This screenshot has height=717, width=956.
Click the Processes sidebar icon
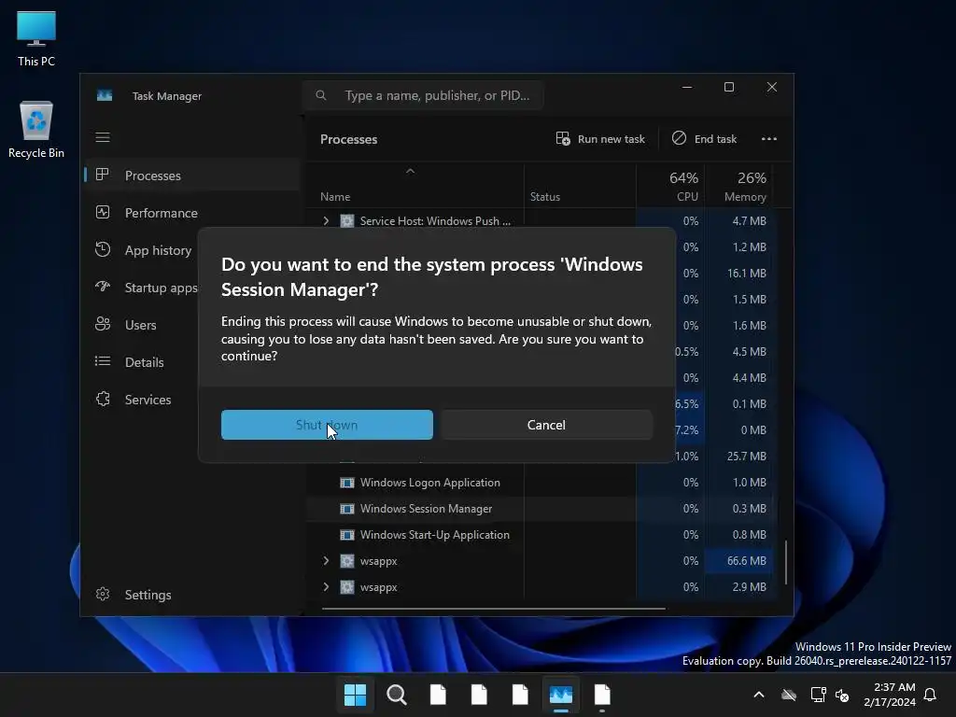pos(103,175)
